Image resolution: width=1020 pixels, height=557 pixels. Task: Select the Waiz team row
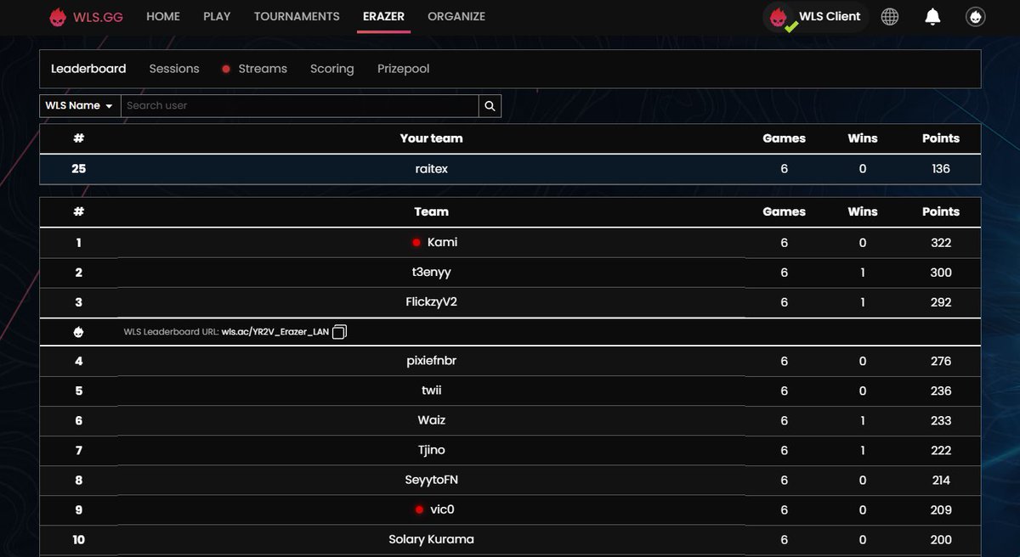click(x=510, y=420)
